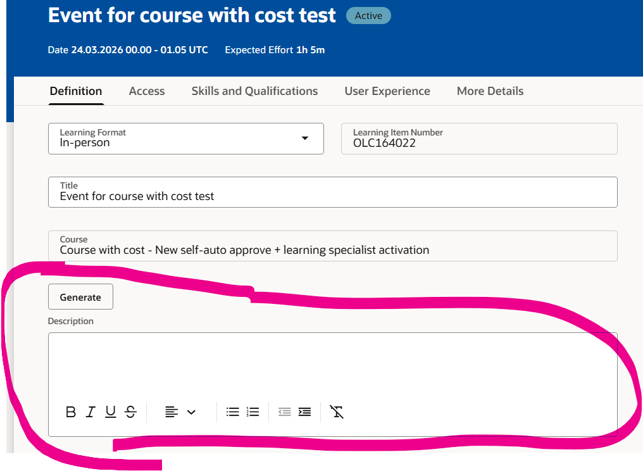Open the Learning Format dropdown
This screenshot has width=643, height=471.
(186, 139)
